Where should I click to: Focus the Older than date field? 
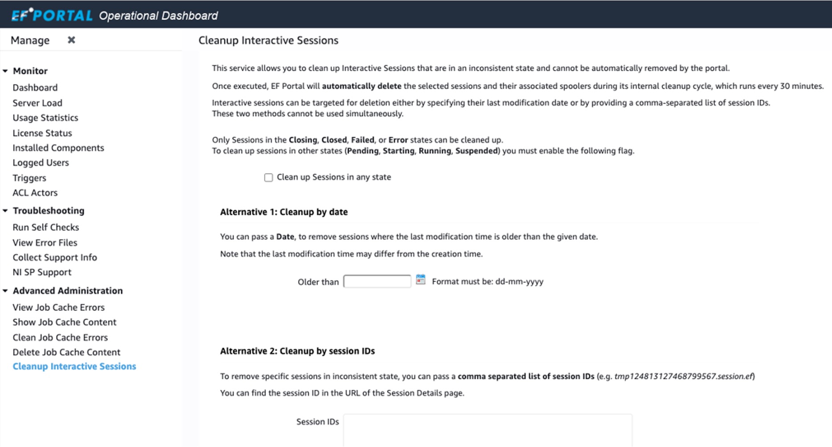[377, 281]
